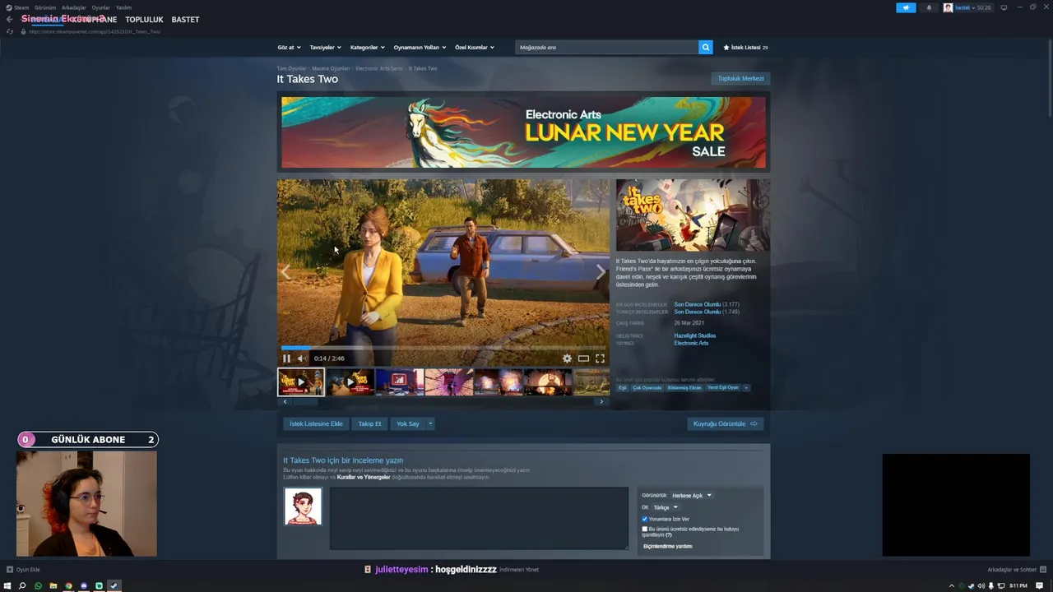
Task: Click the Yok Say button
Action: point(407,423)
